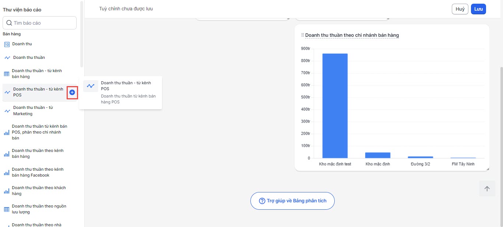The image size is (503, 227).
Task: Click table icon for theo nguồn lưu lượng
Action: pyautogui.click(x=7, y=209)
